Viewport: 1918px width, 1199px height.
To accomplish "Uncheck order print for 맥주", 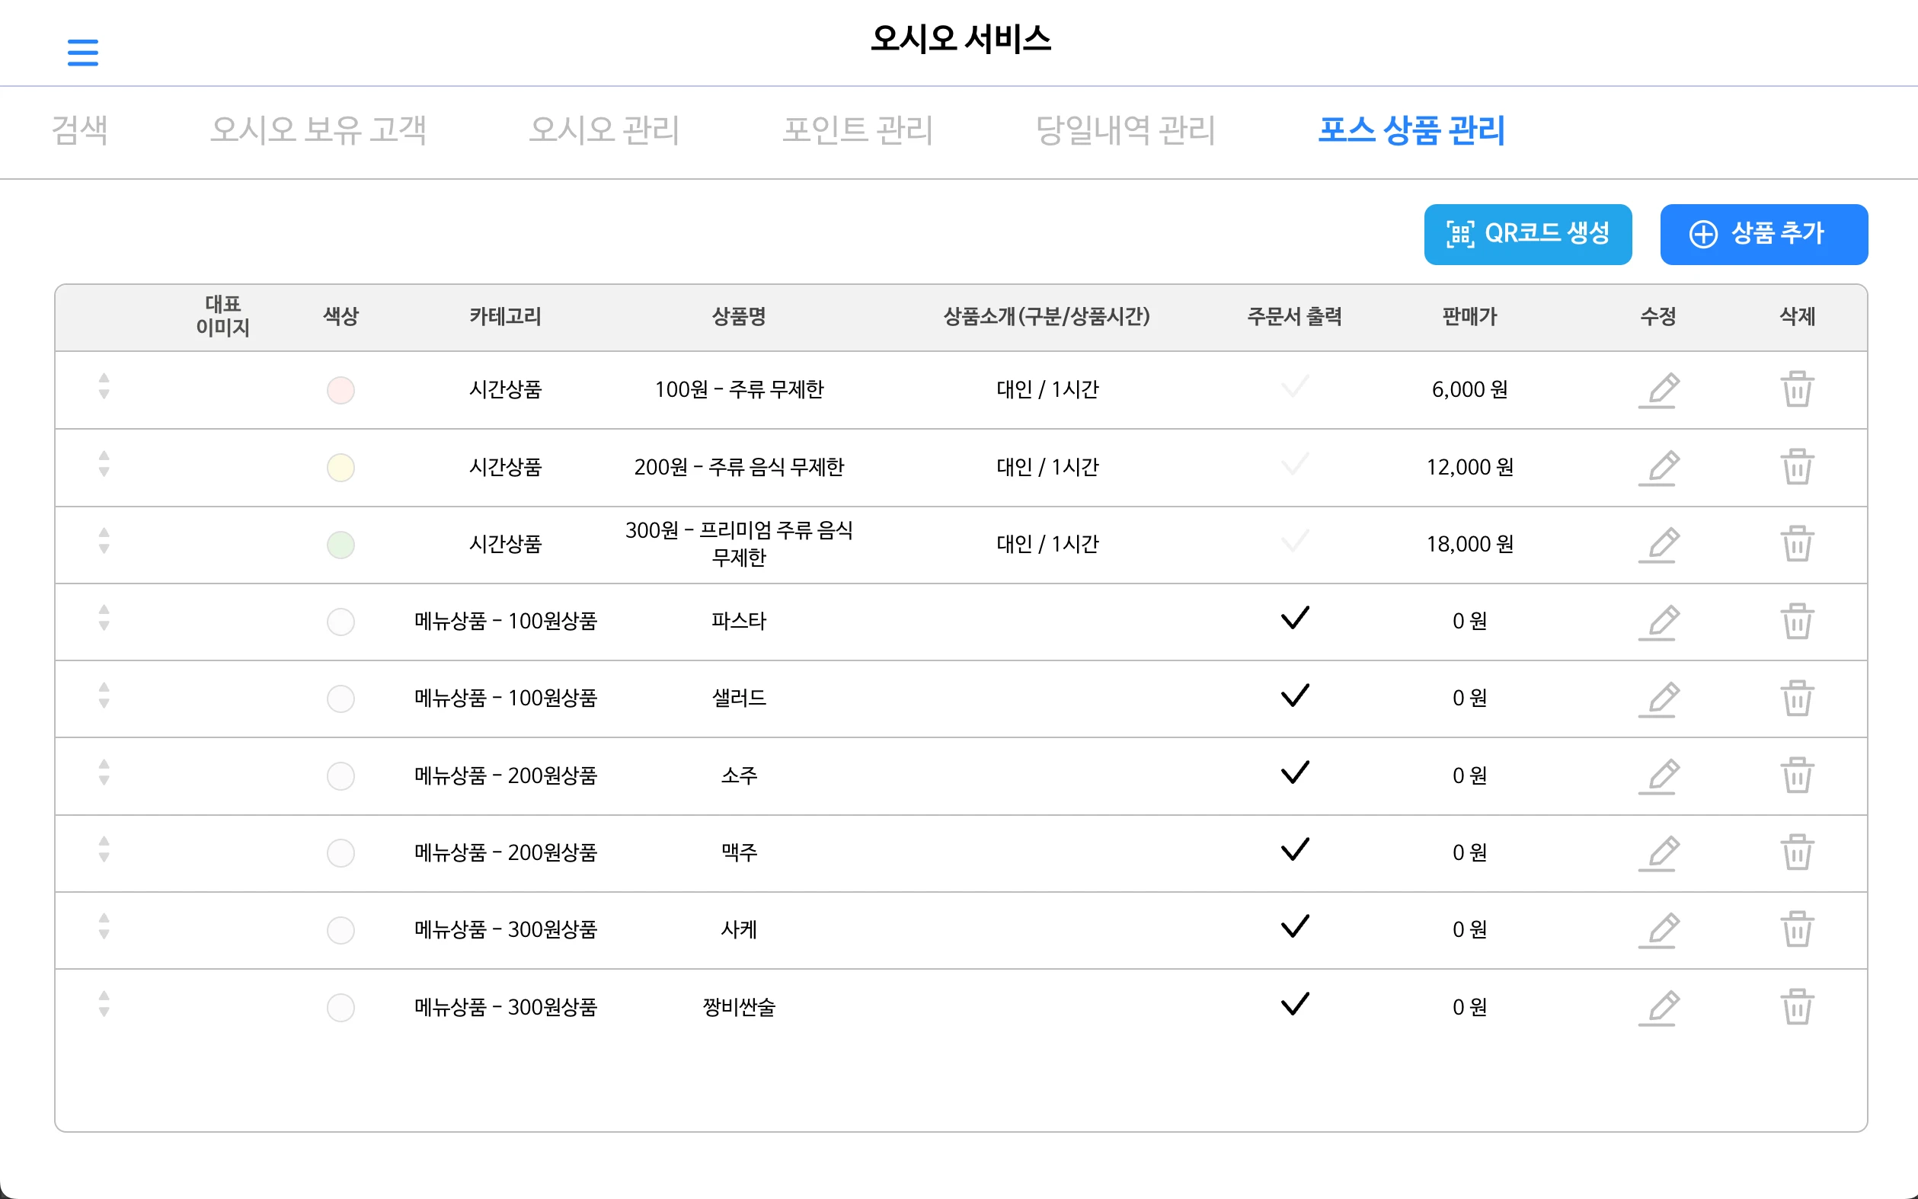I will click(1295, 850).
